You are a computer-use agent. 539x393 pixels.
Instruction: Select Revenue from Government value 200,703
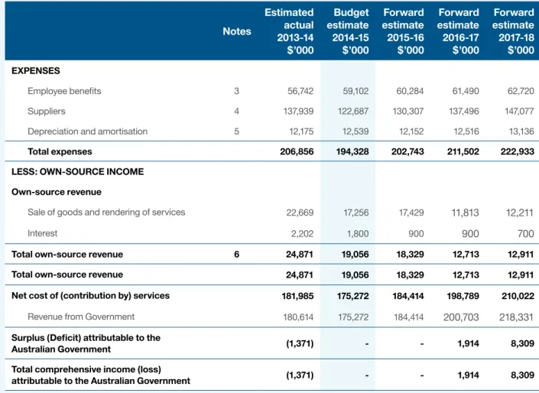tap(461, 317)
